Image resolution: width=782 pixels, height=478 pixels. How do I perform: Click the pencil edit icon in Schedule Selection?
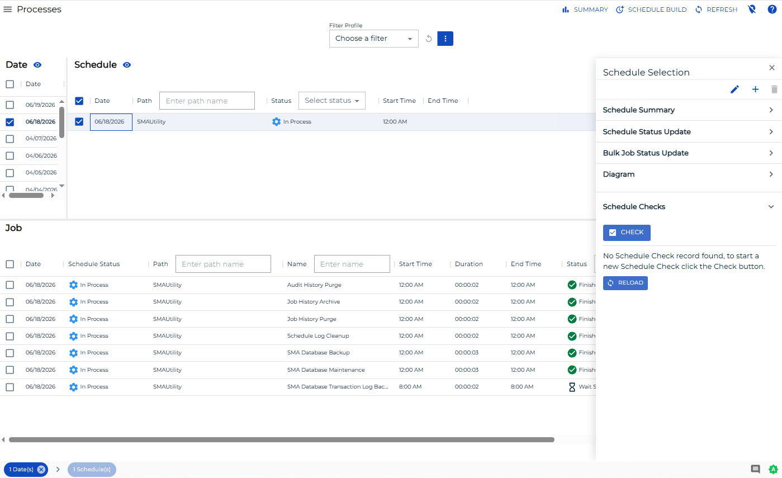click(x=734, y=89)
